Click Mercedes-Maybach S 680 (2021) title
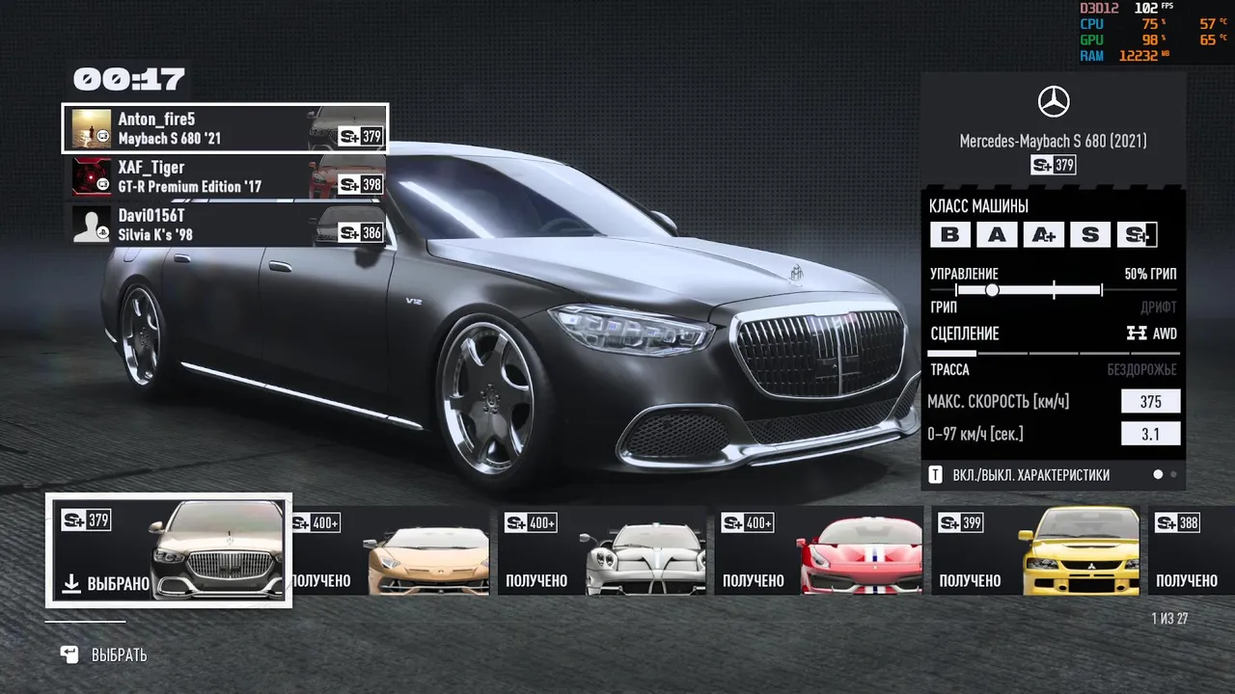Screen dimensions: 1235x694 (x=1054, y=141)
